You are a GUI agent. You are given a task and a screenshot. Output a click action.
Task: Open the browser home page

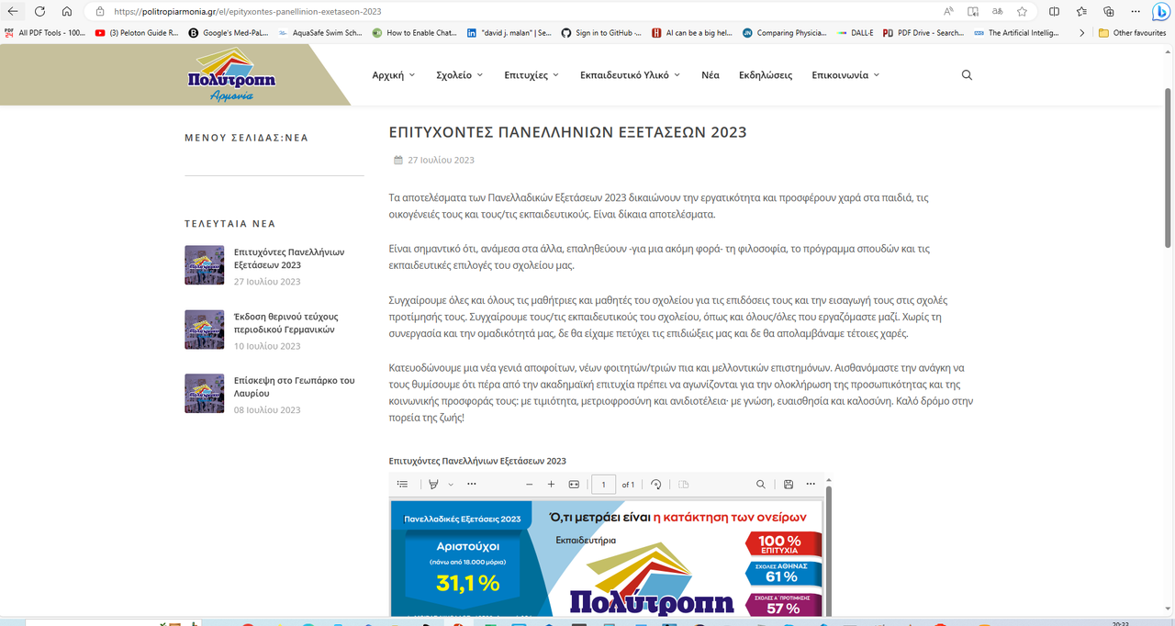67,11
